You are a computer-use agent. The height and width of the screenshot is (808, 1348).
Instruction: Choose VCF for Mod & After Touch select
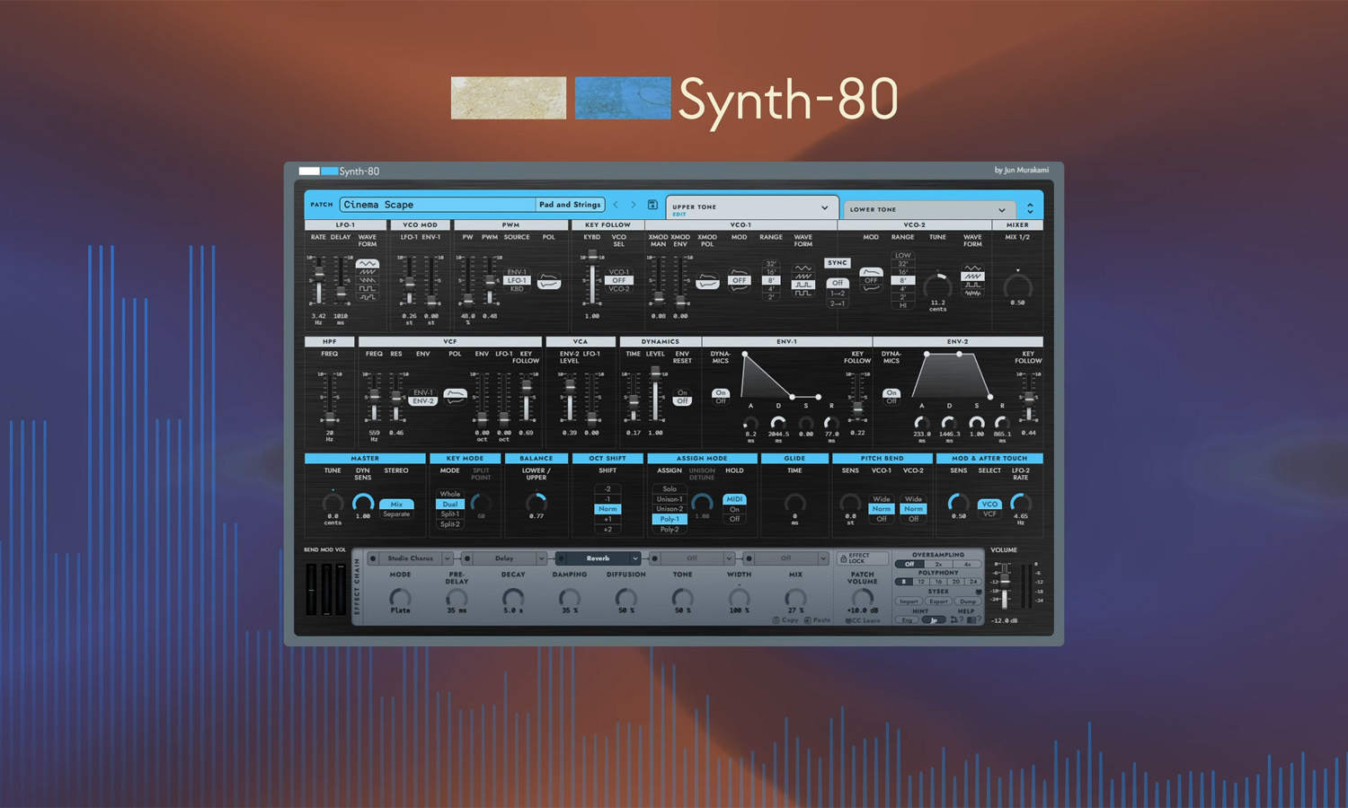click(989, 514)
